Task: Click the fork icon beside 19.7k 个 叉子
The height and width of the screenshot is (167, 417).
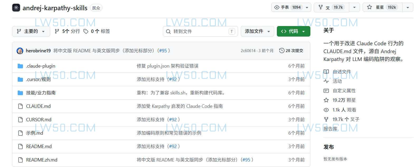Action: tap(326, 119)
